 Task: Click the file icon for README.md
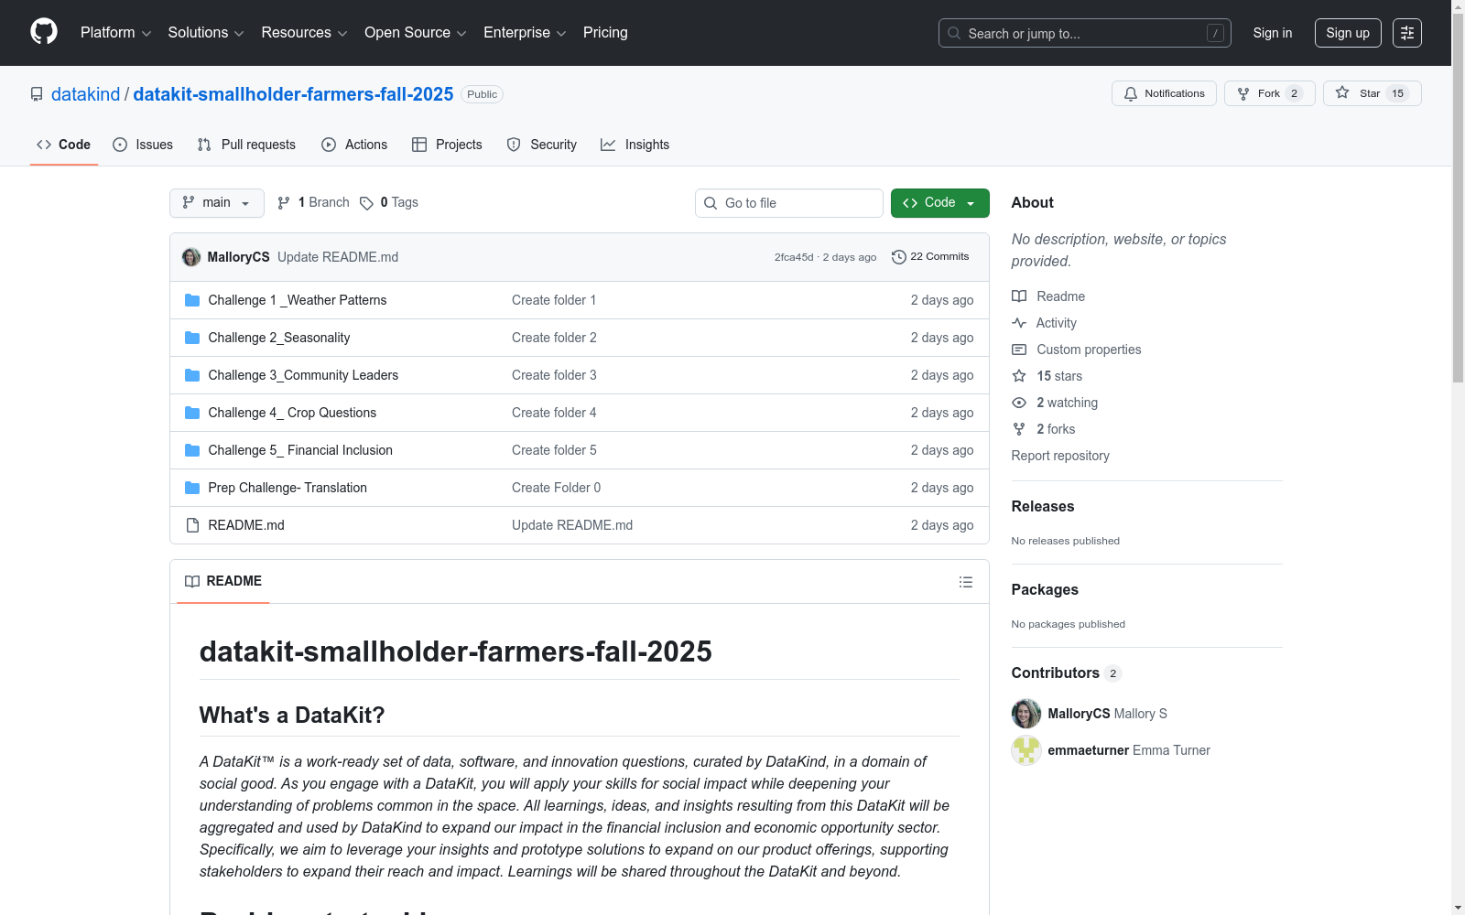pos(192,525)
